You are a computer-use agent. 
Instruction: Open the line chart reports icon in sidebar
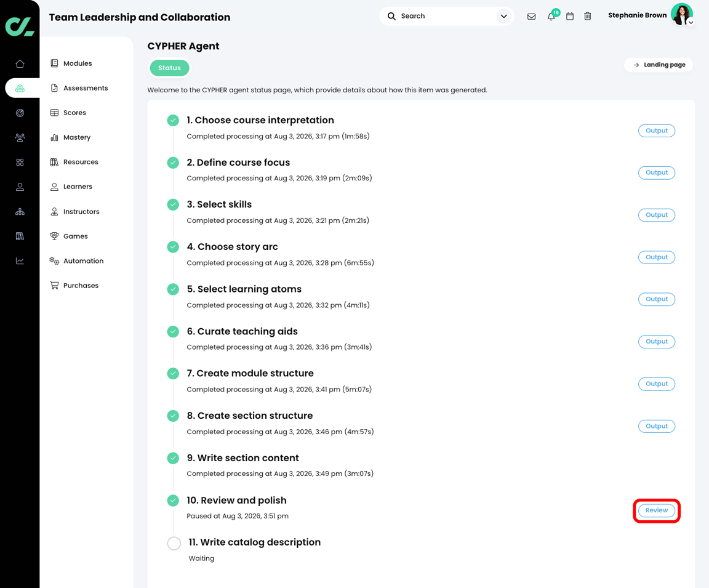(20, 261)
